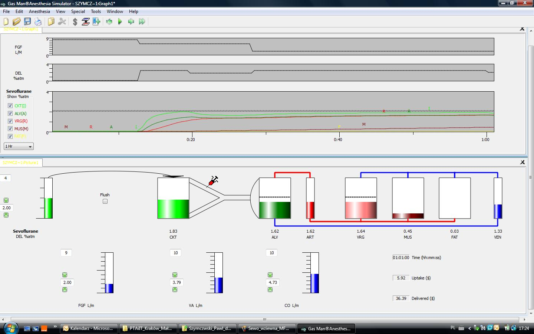Click the green fast-forward double arrow icon

142,22
